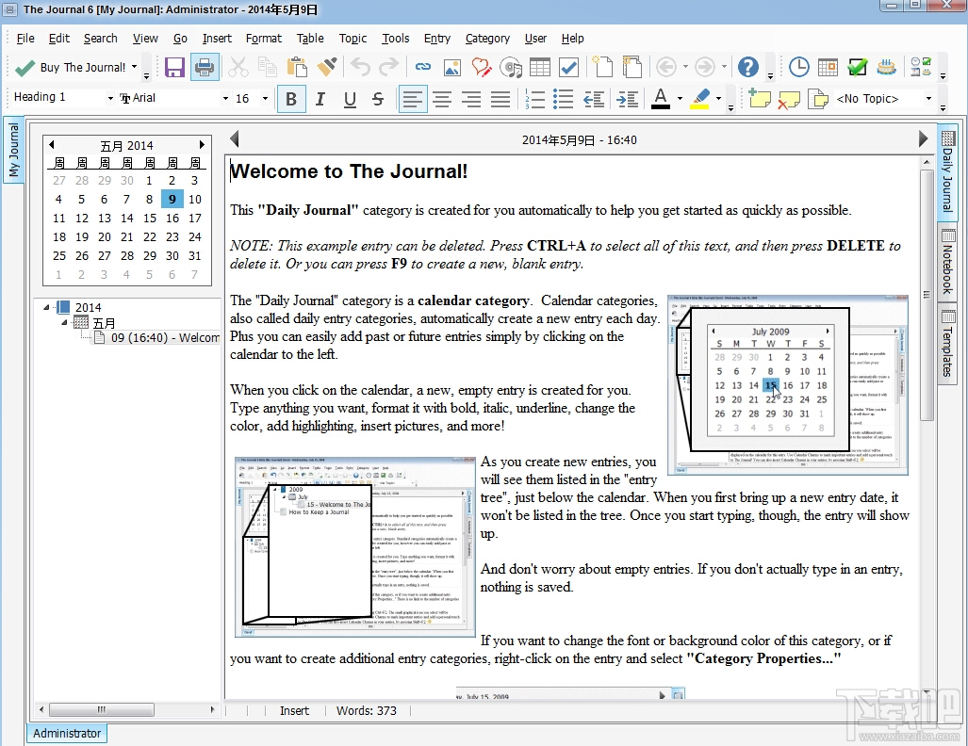Go to the next entry arrow
968x746 pixels.
pyautogui.click(x=923, y=138)
